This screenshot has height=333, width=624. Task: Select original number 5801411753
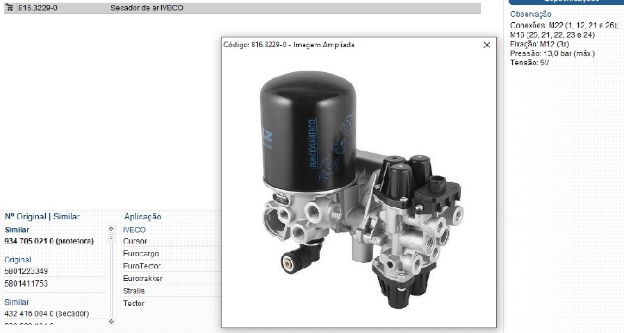26,283
